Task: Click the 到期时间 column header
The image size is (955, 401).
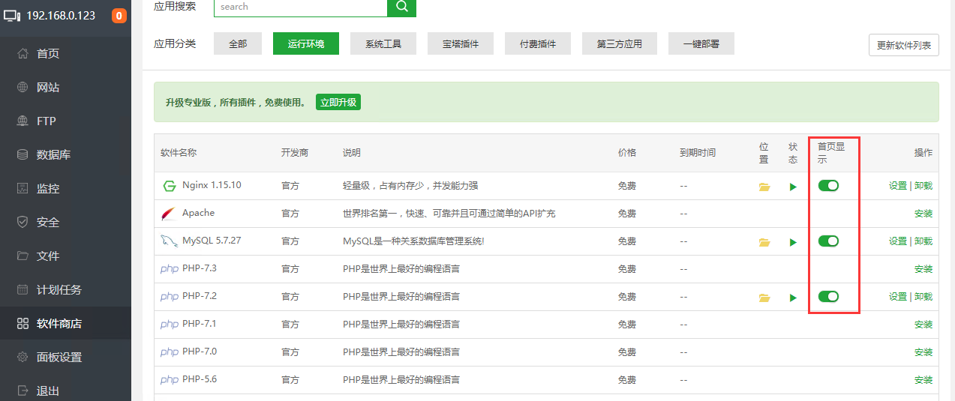Action: click(x=698, y=153)
